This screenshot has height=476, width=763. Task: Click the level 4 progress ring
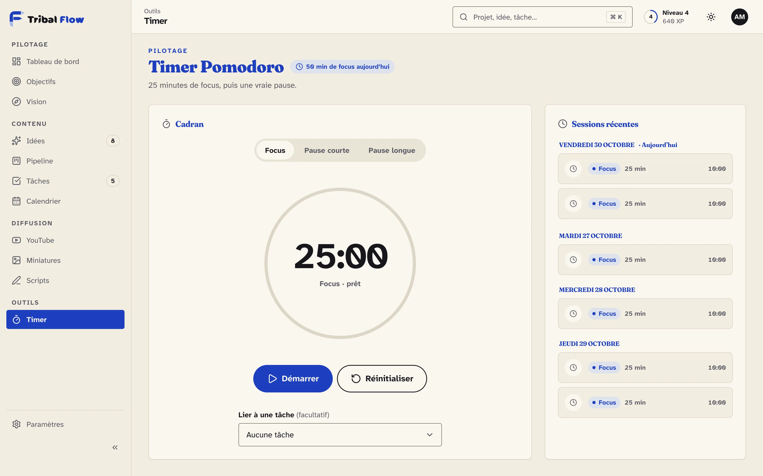pyautogui.click(x=651, y=17)
